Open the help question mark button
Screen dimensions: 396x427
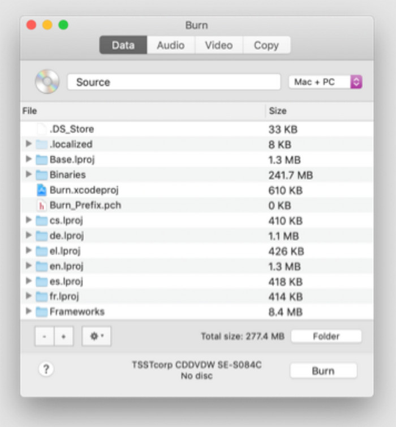[x=46, y=369]
